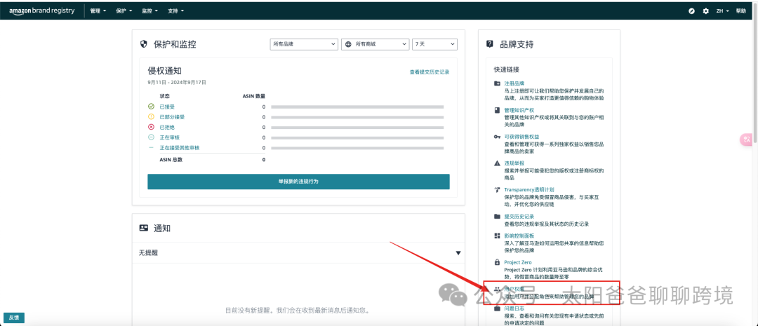Click the 已部分接受 status link
This screenshot has width=758, height=326.
pos(172,117)
